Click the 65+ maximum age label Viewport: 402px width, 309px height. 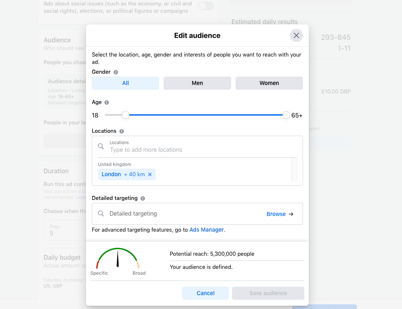click(x=297, y=116)
